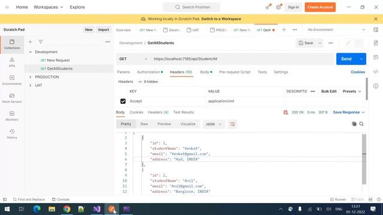The width and height of the screenshot is (383, 215).
Task: Open the tab bar three-dot options
Action: pos(295,30)
